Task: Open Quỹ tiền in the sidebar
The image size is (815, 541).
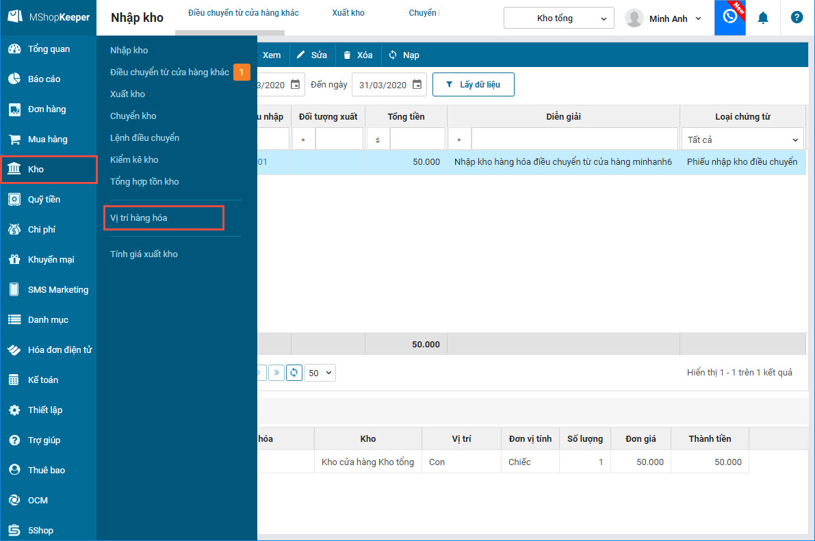Action: click(x=44, y=200)
